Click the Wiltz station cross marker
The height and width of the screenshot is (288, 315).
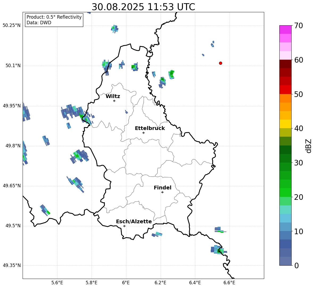click(114, 101)
